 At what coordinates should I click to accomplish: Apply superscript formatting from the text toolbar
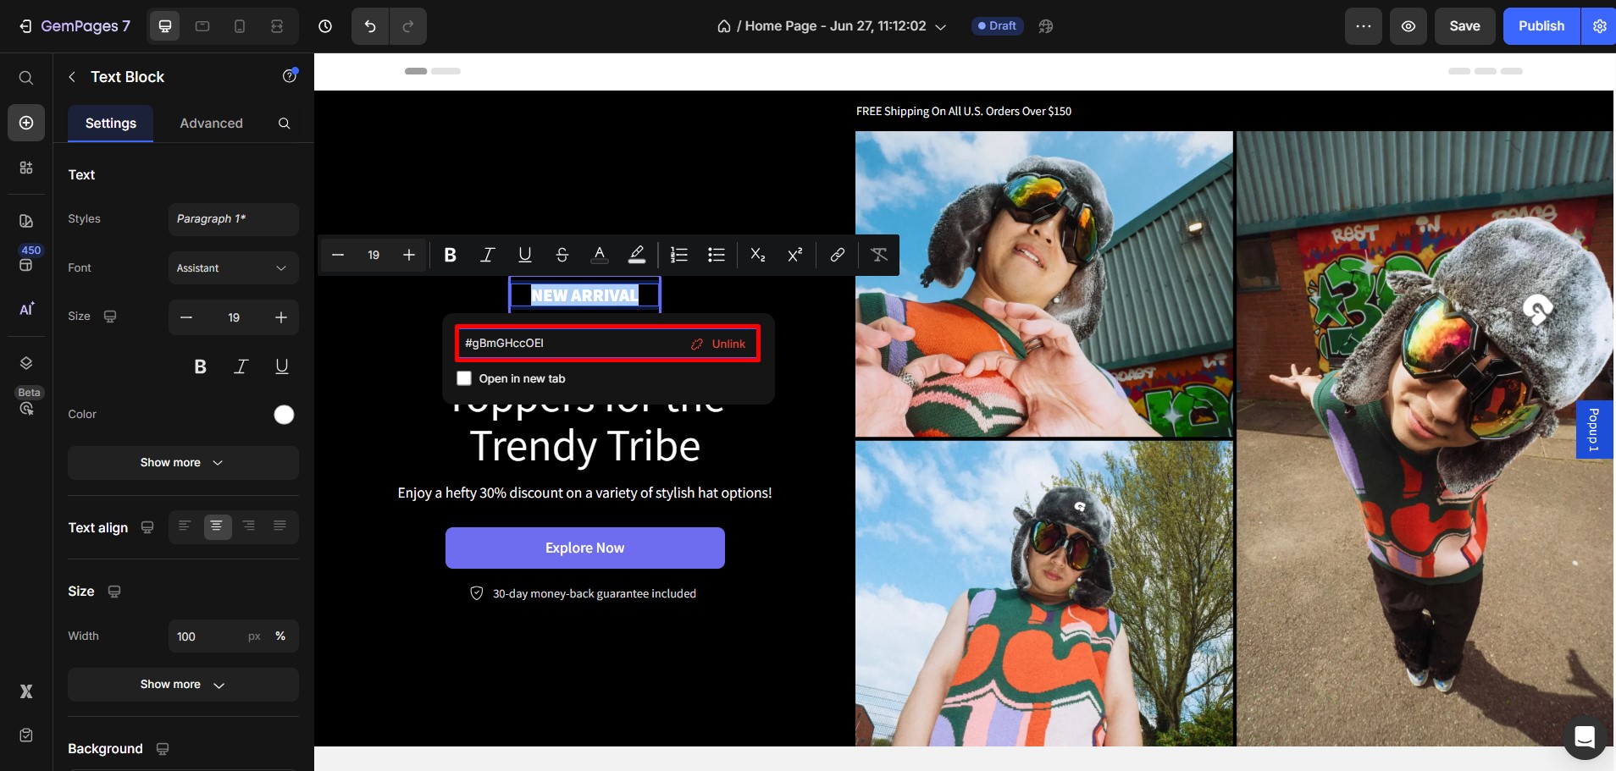click(x=794, y=255)
